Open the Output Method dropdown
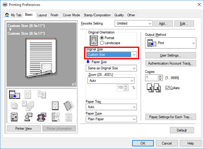The height and width of the screenshot is (149, 204). [171, 43]
